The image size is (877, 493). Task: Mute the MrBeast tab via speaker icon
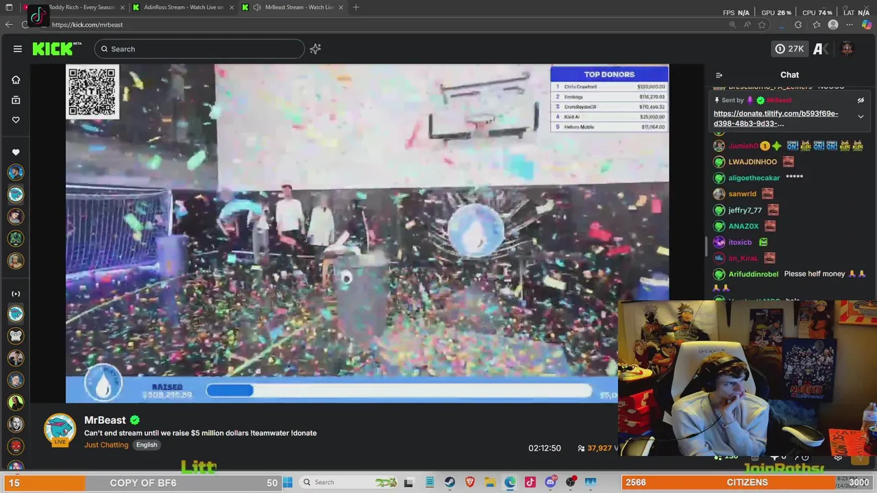click(x=257, y=8)
